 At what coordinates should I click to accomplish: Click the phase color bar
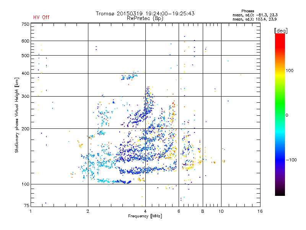280,115
